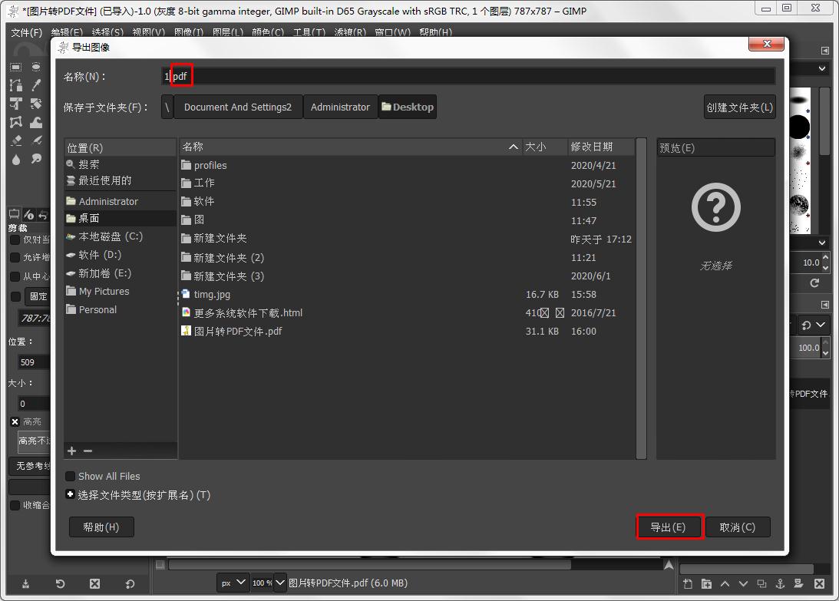Select the Eraser tool
The width and height of the screenshot is (839, 601).
[x=15, y=140]
